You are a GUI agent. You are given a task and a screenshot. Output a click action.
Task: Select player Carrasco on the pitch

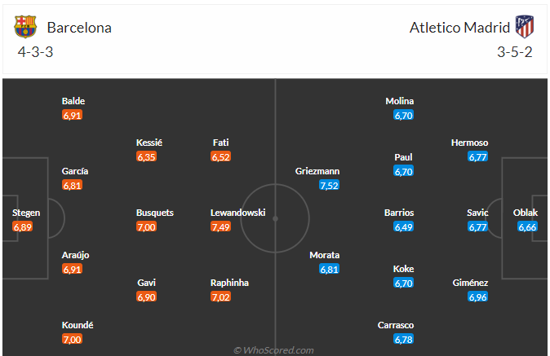395,325
